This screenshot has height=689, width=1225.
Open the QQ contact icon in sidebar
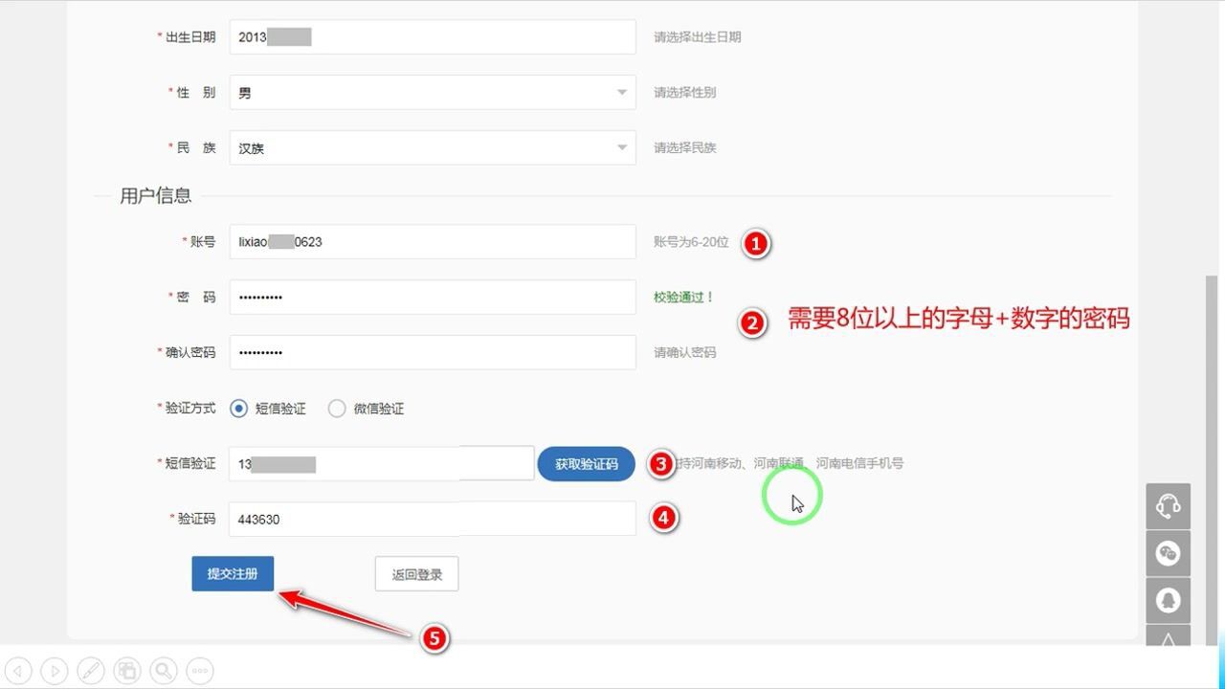pos(1168,600)
